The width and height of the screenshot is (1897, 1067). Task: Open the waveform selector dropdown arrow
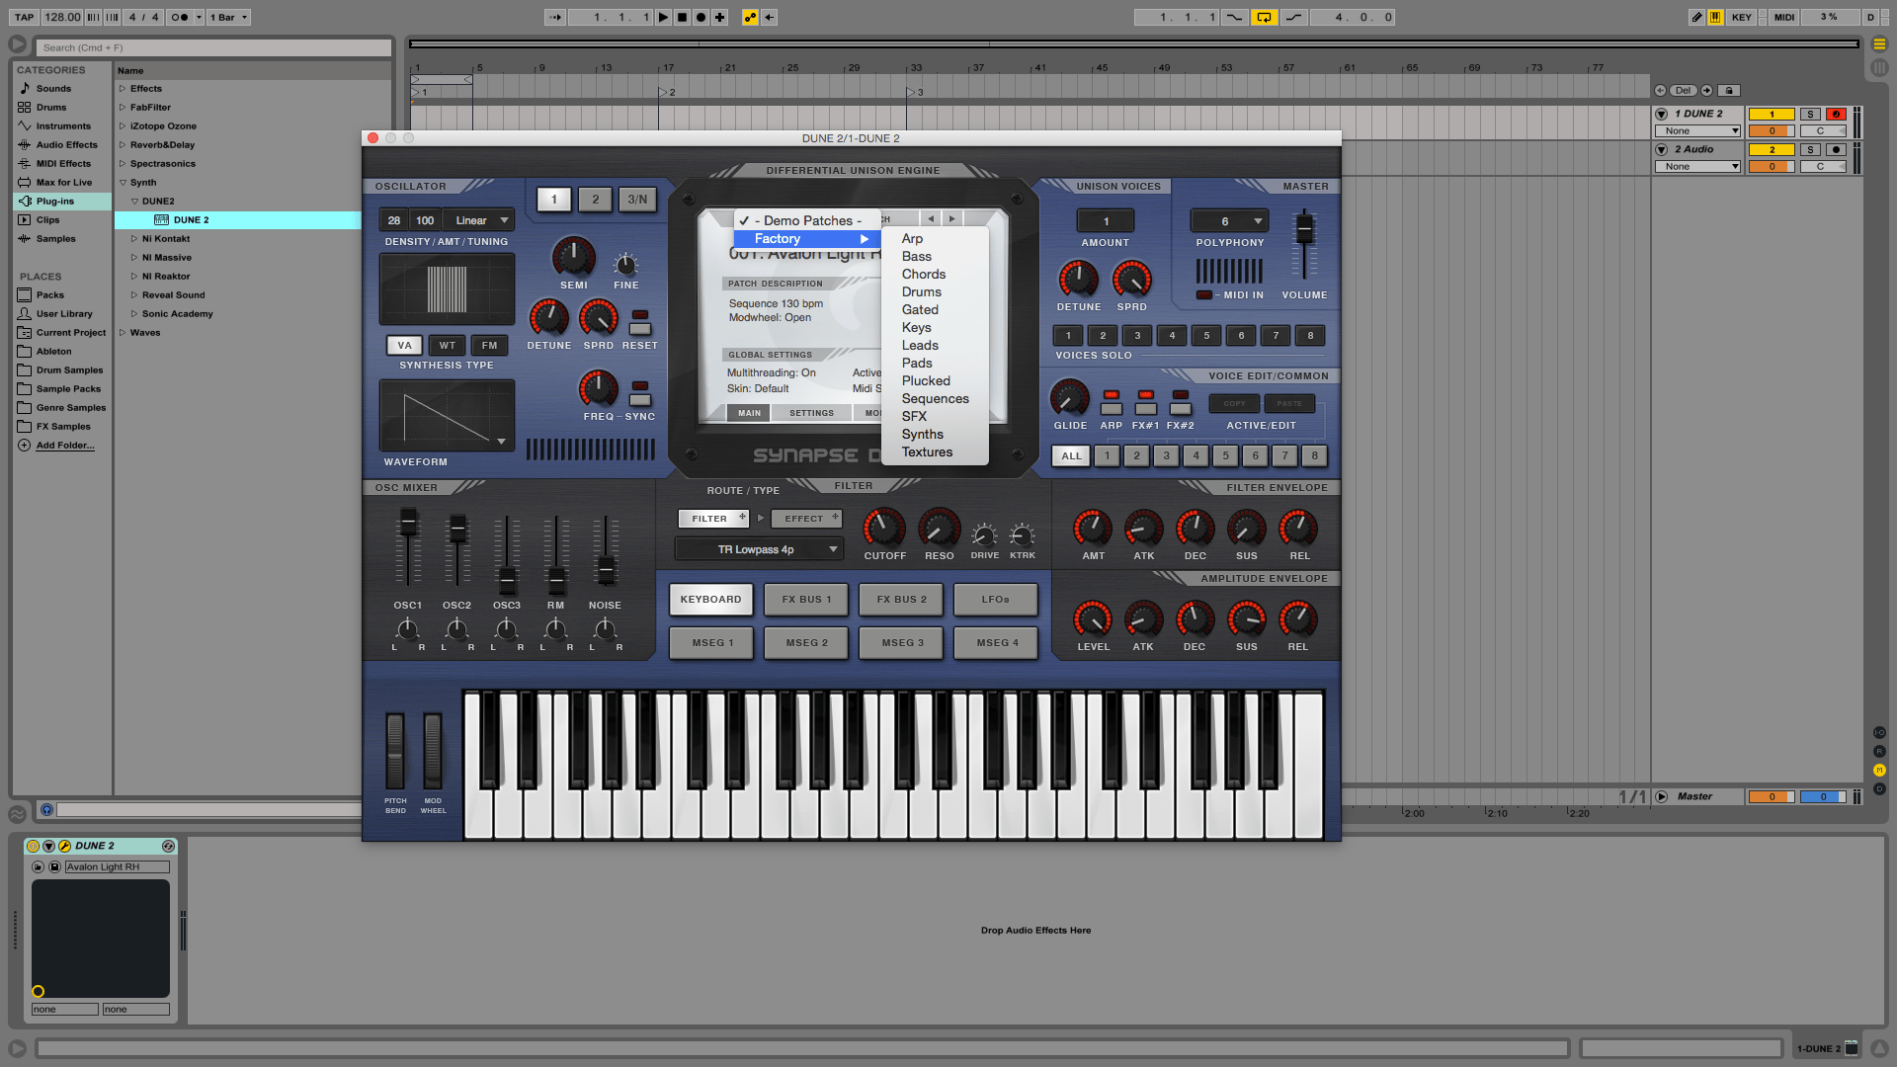point(501,442)
